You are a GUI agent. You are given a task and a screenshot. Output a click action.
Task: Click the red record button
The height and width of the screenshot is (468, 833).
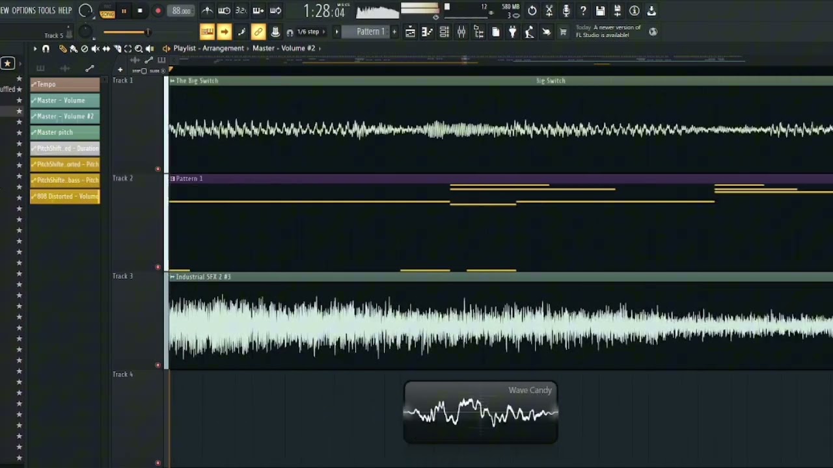pyautogui.click(x=157, y=11)
